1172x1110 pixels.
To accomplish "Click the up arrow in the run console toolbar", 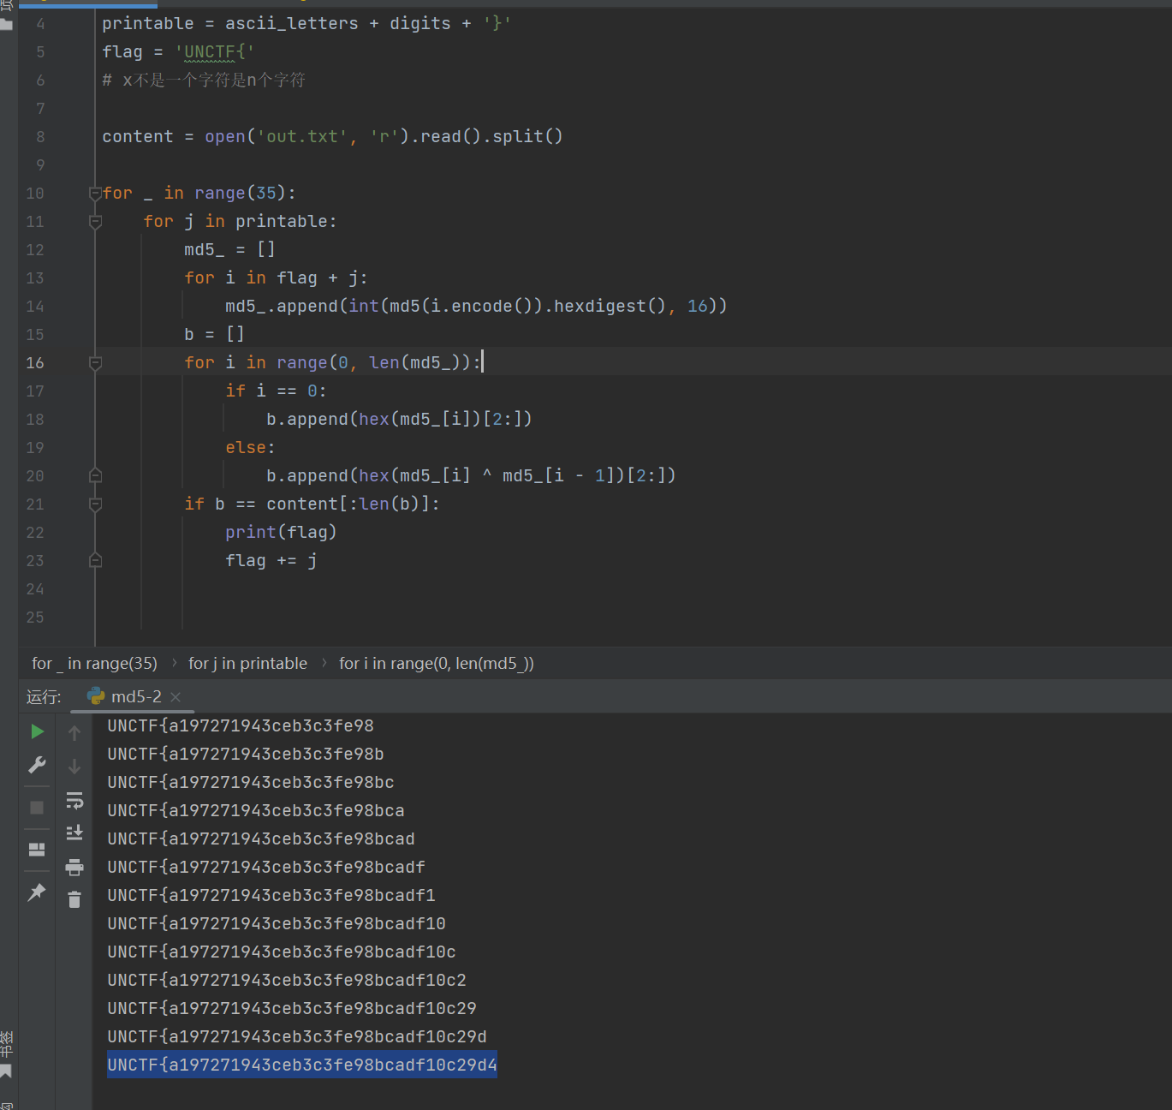I will pos(74,733).
